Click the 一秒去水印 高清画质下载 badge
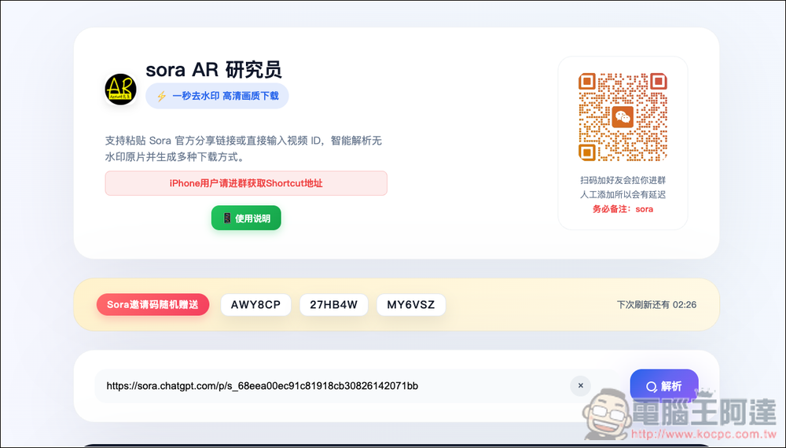786x448 pixels. [217, 96]
